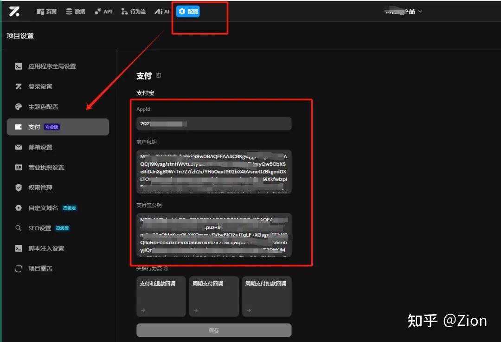The image size is (501, 342).
Task: Click the API plug icon
Action: 98,12
